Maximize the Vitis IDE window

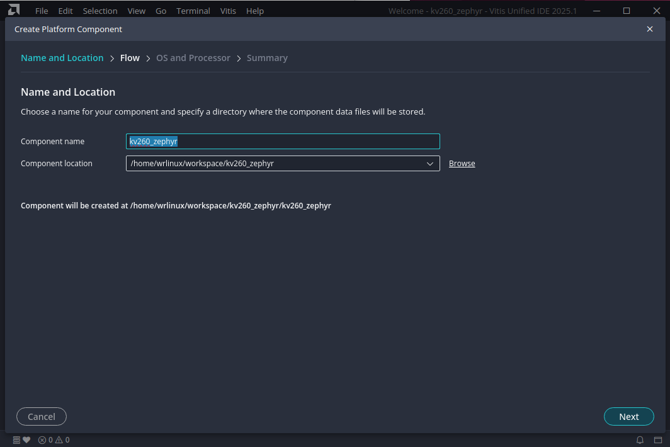[x=627, y=11]
